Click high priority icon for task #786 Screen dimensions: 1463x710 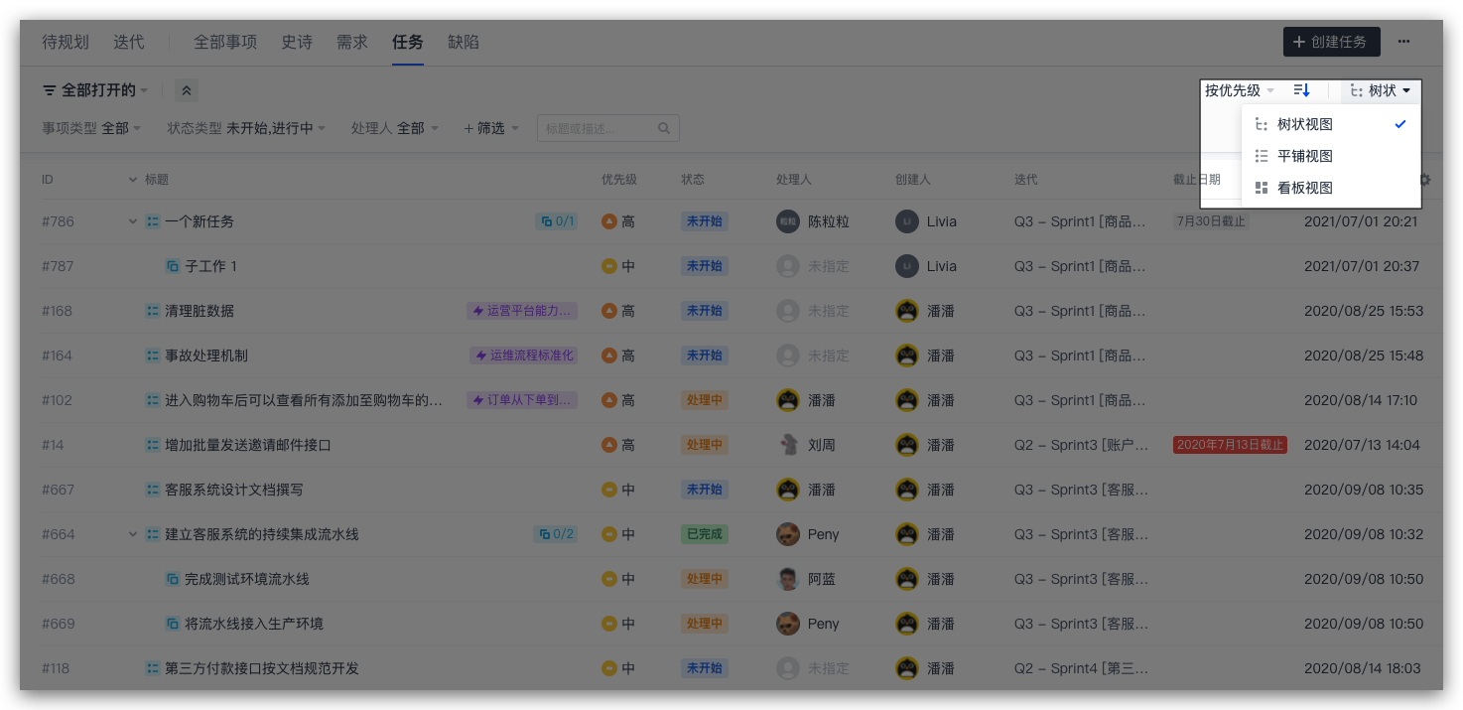609,221
